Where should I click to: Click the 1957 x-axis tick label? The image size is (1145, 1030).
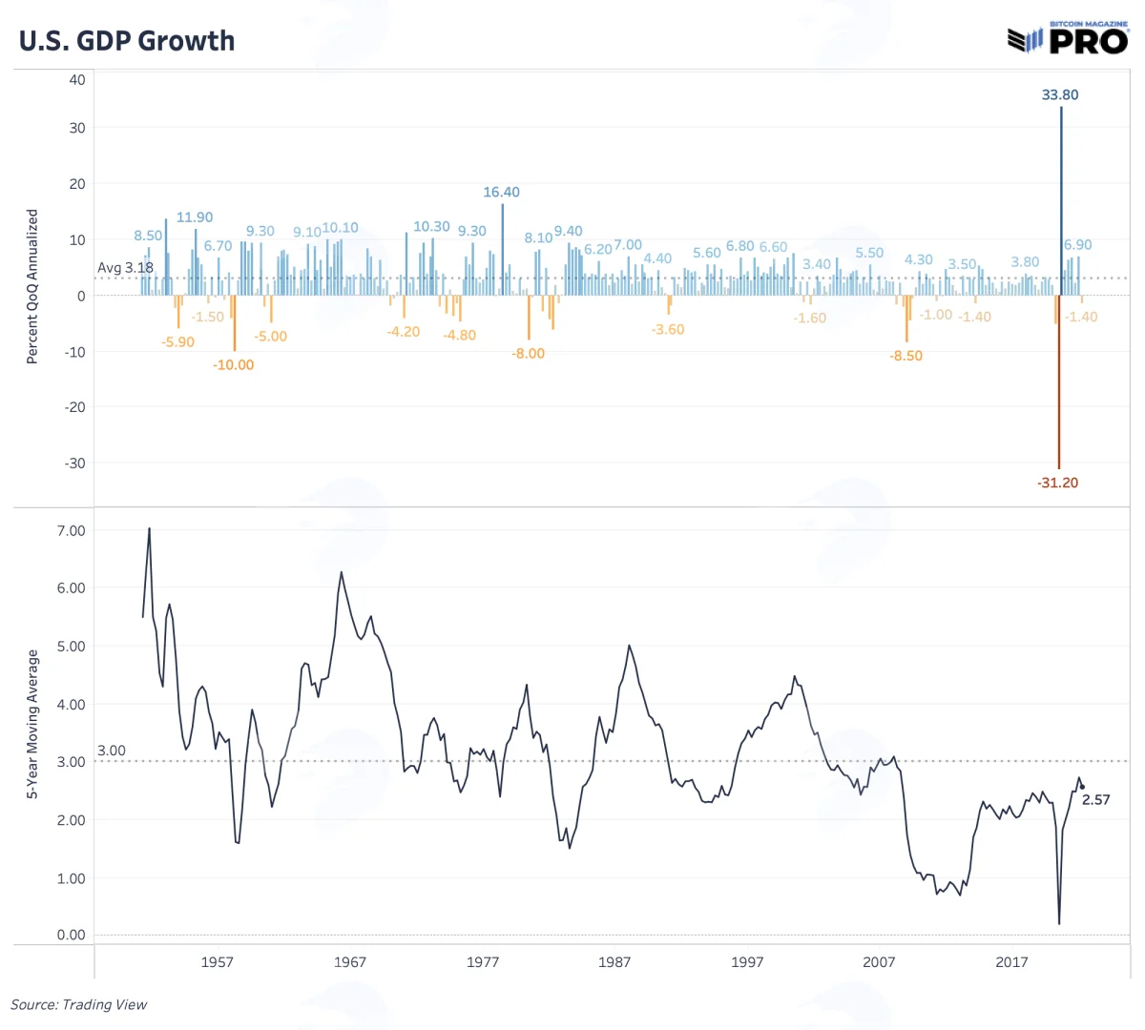point(217,961)
